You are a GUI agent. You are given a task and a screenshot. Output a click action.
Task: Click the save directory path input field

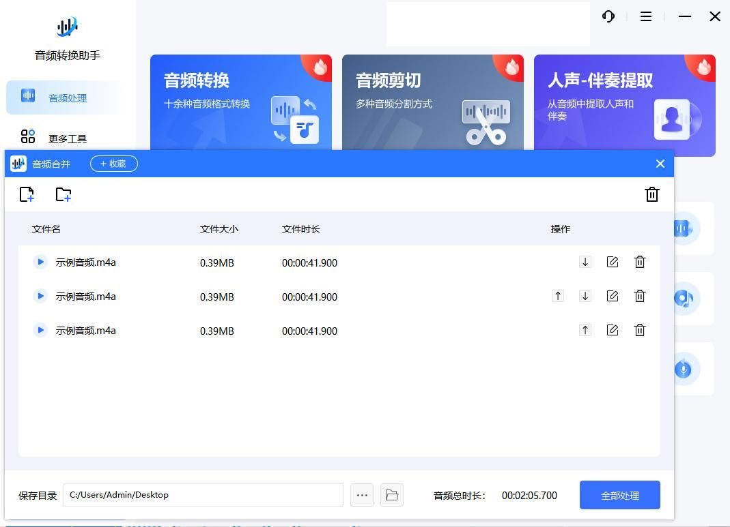coord(203,495)
